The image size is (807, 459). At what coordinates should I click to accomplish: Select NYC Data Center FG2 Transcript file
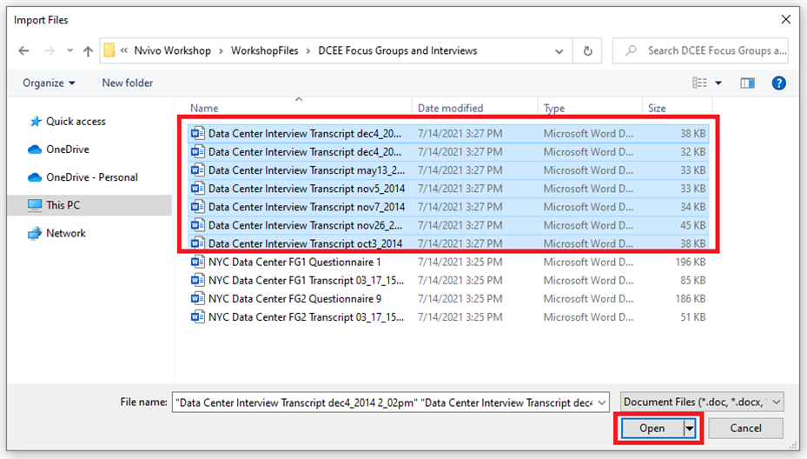coord(448,316)
